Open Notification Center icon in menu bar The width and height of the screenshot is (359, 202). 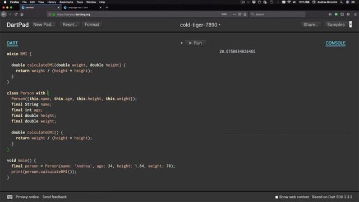click(x=353, y=2)
